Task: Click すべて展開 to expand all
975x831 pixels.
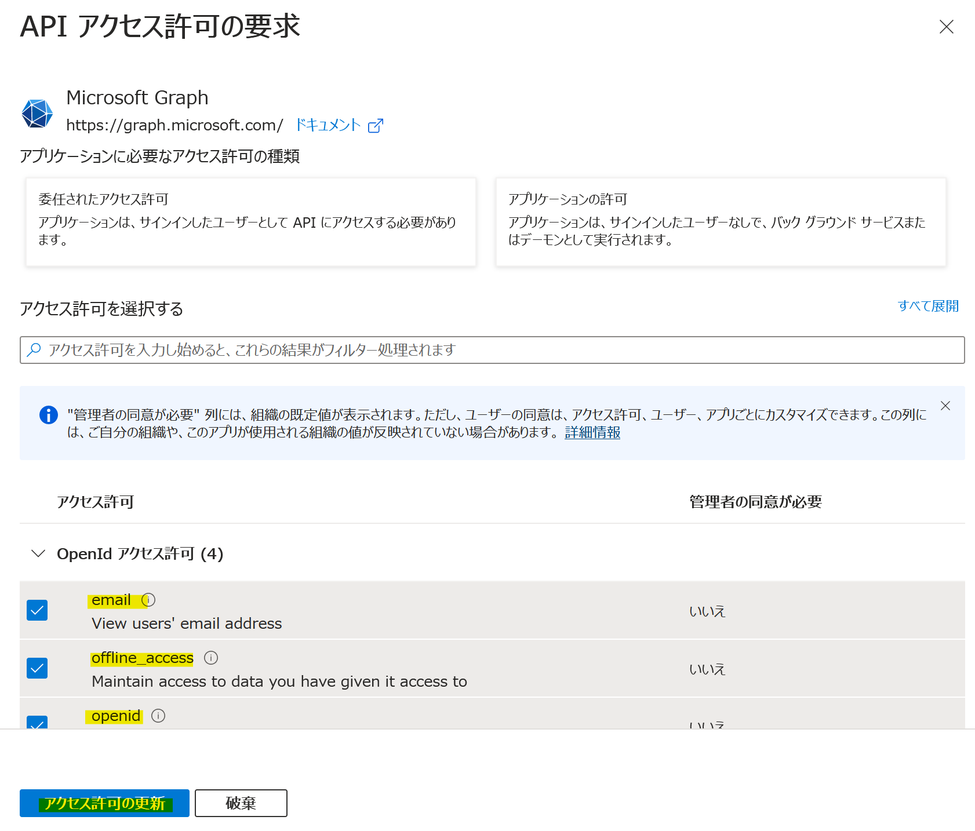Action: [928, 306]
